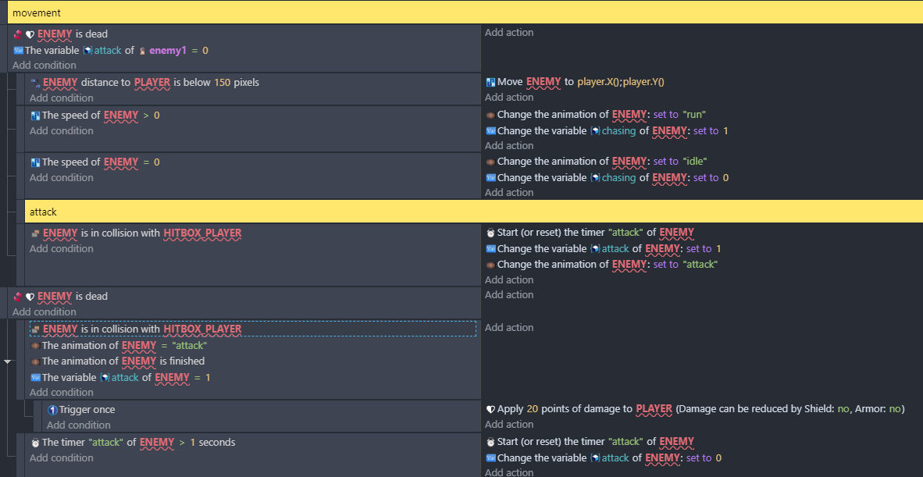Image resolution: width=923 pixels, height=477 pixels.
Task: Select the "attack" group header
Action: point(473,212)
